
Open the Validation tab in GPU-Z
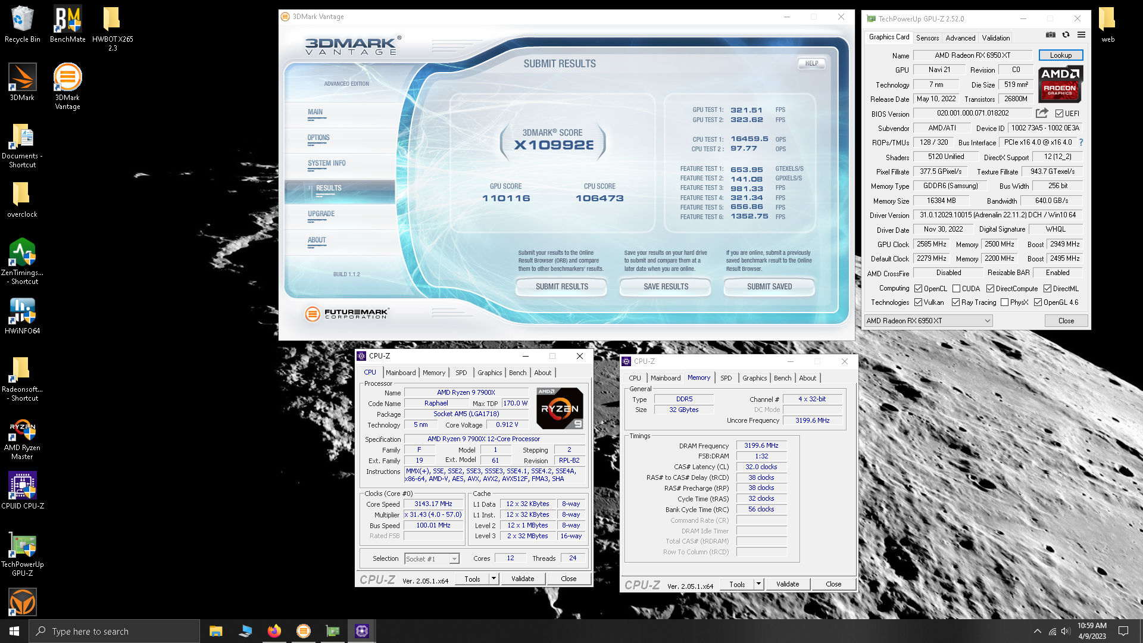click(x=995, y=38)
